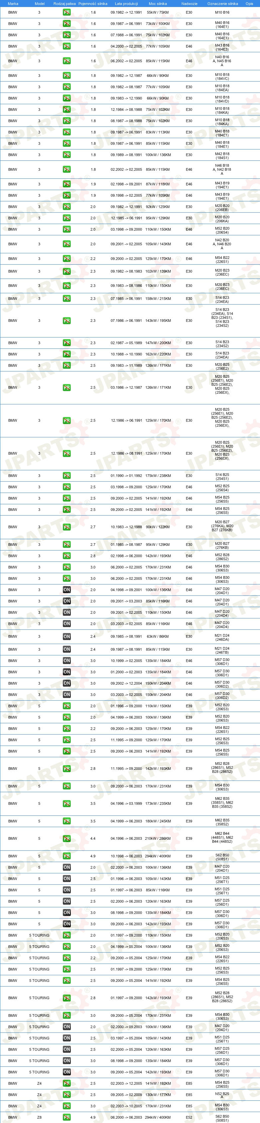This screenshot has width=260, height=1123.
Task: Click the PB icon in the Z4 130kW / 177KM row
Action: (66, 1095)
